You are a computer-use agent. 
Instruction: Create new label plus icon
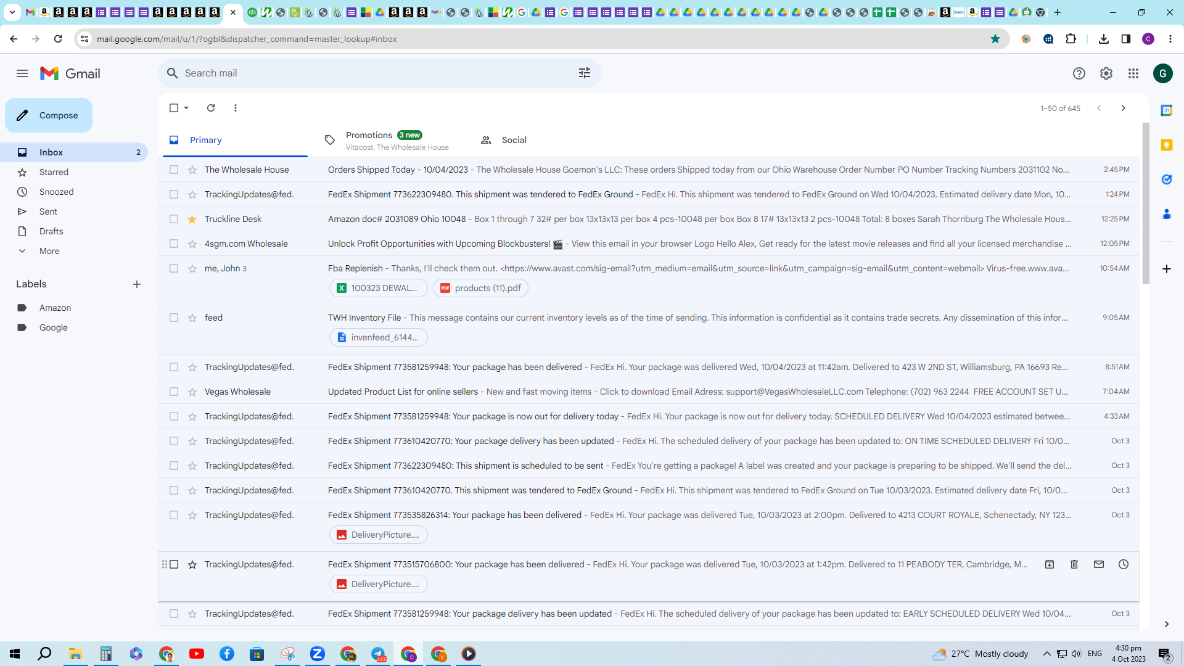(137, 284)
